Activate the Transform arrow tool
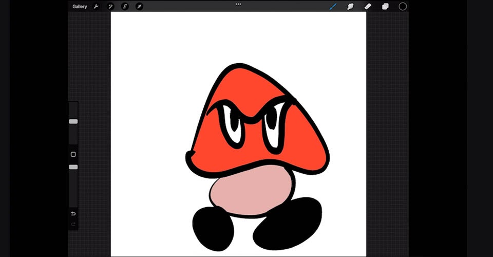 click(139, 6)
